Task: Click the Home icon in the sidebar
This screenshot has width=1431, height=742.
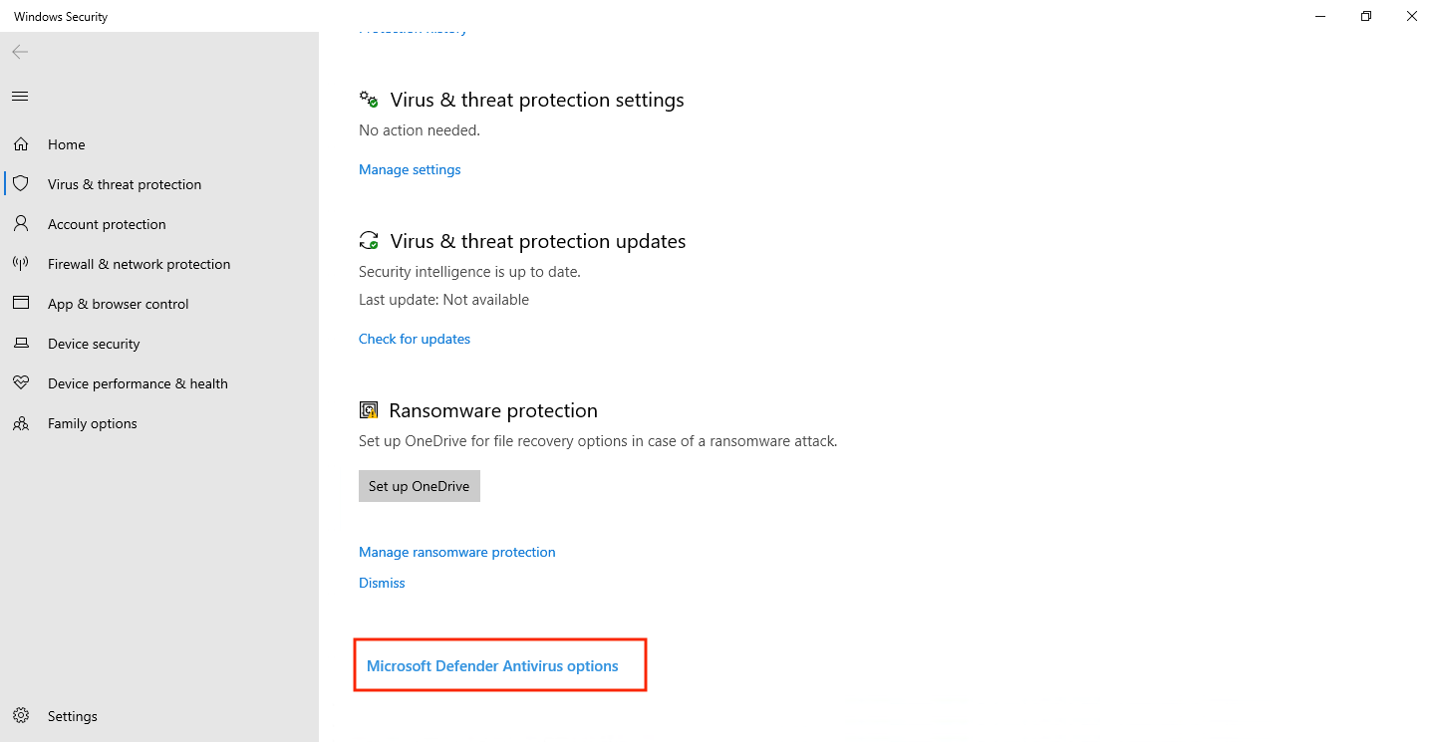Action: pos(21,143)
